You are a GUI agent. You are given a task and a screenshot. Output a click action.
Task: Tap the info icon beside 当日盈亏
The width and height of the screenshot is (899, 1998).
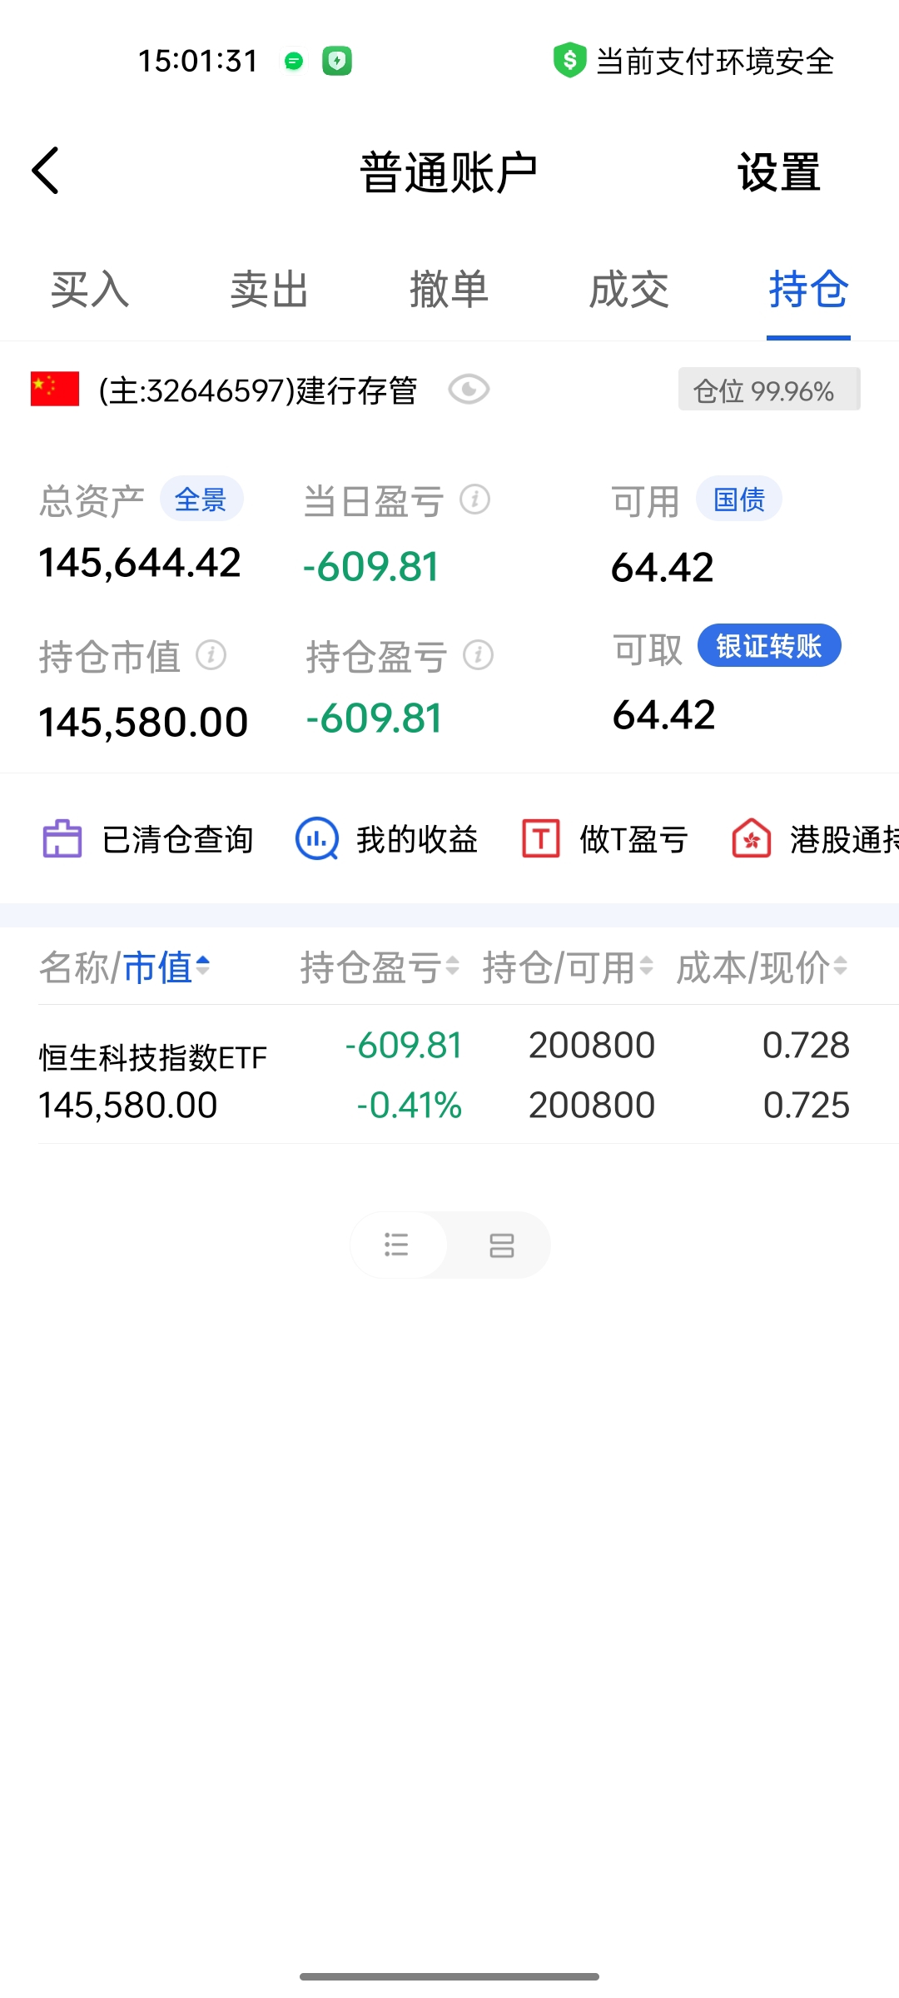475,499
